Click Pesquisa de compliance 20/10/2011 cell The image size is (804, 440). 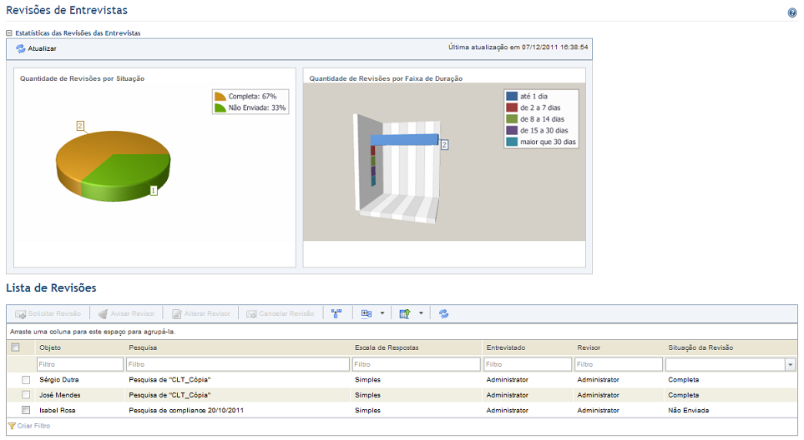coord(186,410)
